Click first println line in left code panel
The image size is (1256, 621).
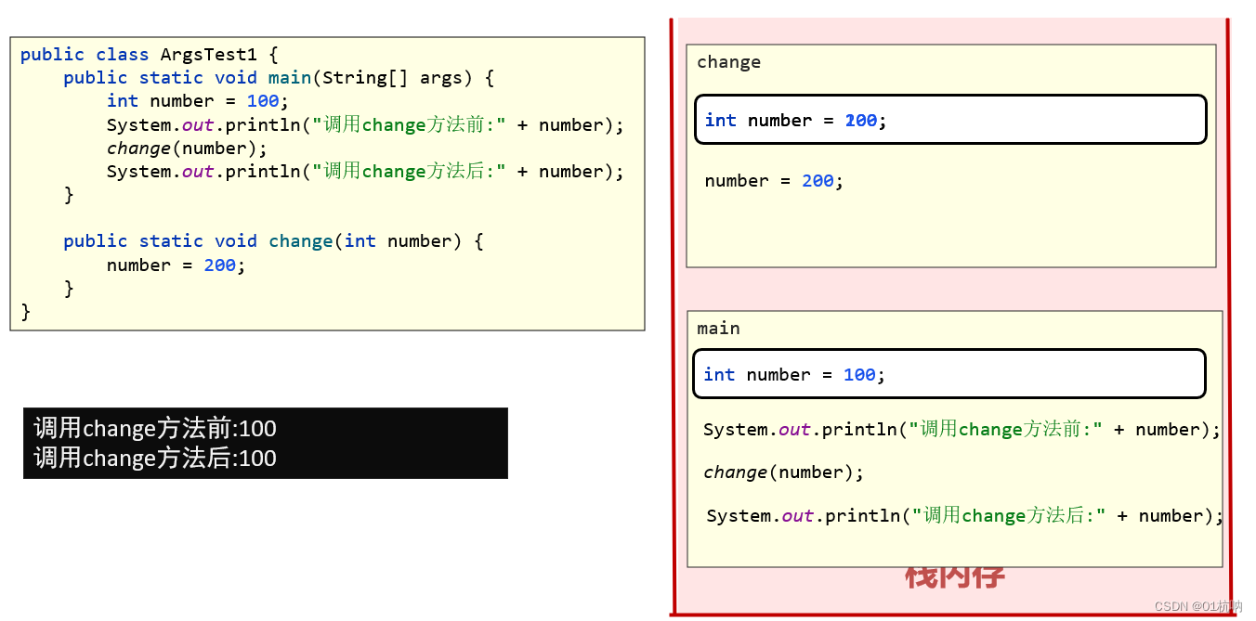366,124
